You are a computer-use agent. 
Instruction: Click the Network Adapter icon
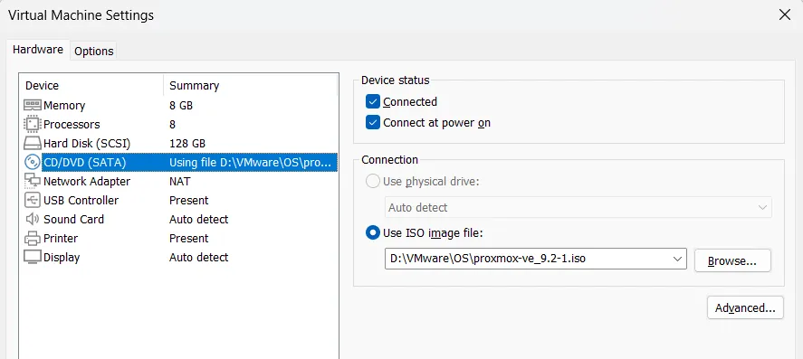[x=33, y=181]
